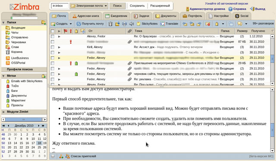Open the Электронная почта search type dropdown
276x161 pixels.
(89, 6)
